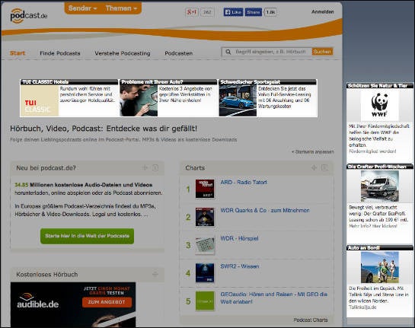Click the blue Volvo ad image
Viewport: 415px width, 328px height.
click(238, 100)
